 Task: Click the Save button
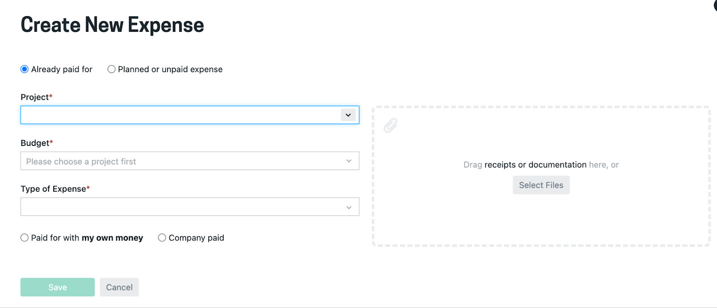click(x=57, y=287)
